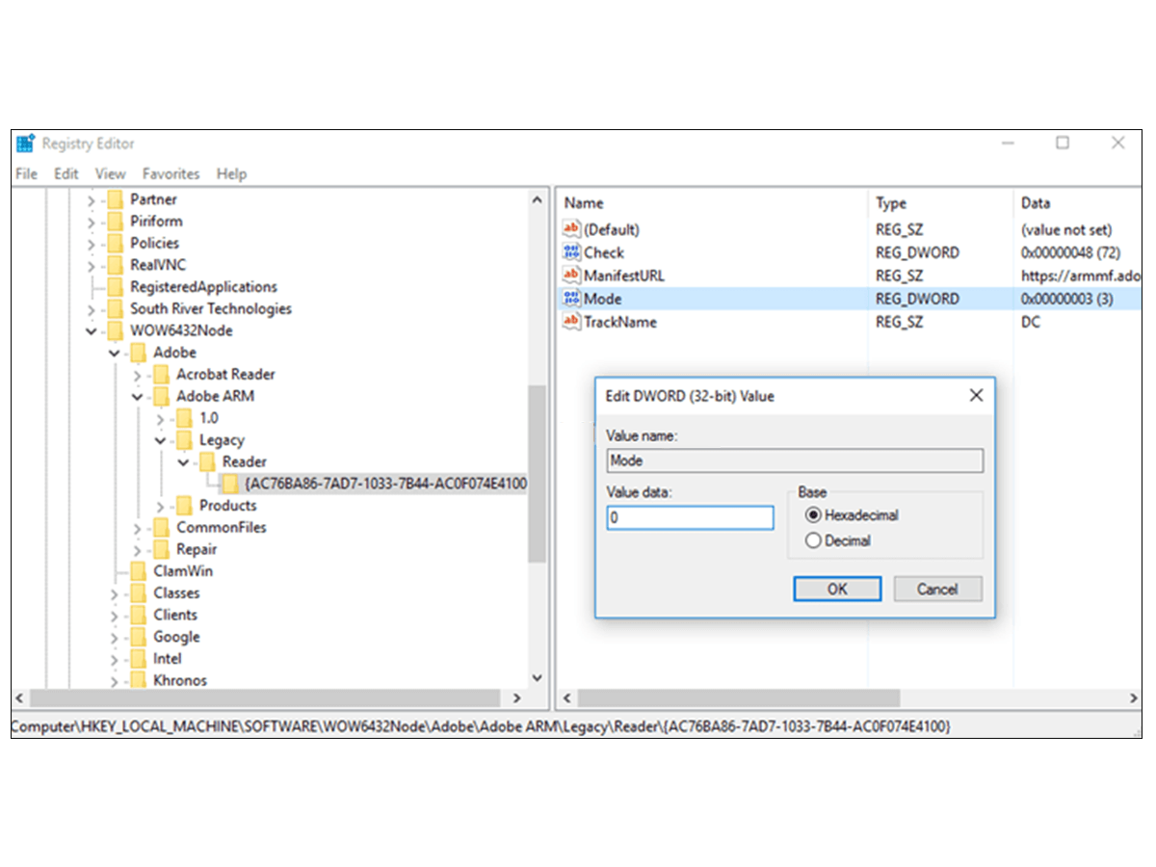
Task: Select the Decimal base option
Action: (814, 540)
